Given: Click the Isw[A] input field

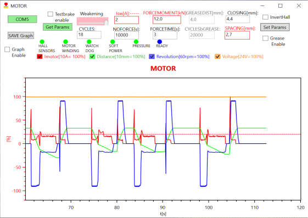Looking at the screenshot, I should click(x=126, y=20).
